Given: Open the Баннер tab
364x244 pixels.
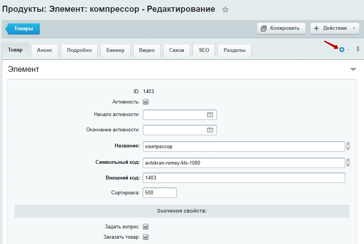Looking at the screenshot, I should [x=115, y=50].
